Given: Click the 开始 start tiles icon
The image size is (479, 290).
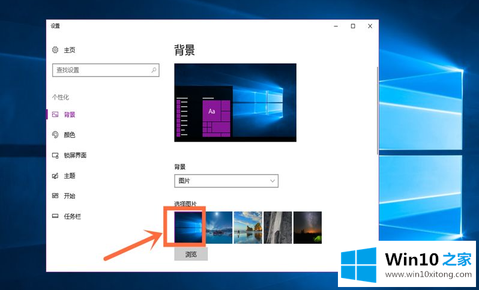Looking at the screenshot, I should tap(55, 196).
